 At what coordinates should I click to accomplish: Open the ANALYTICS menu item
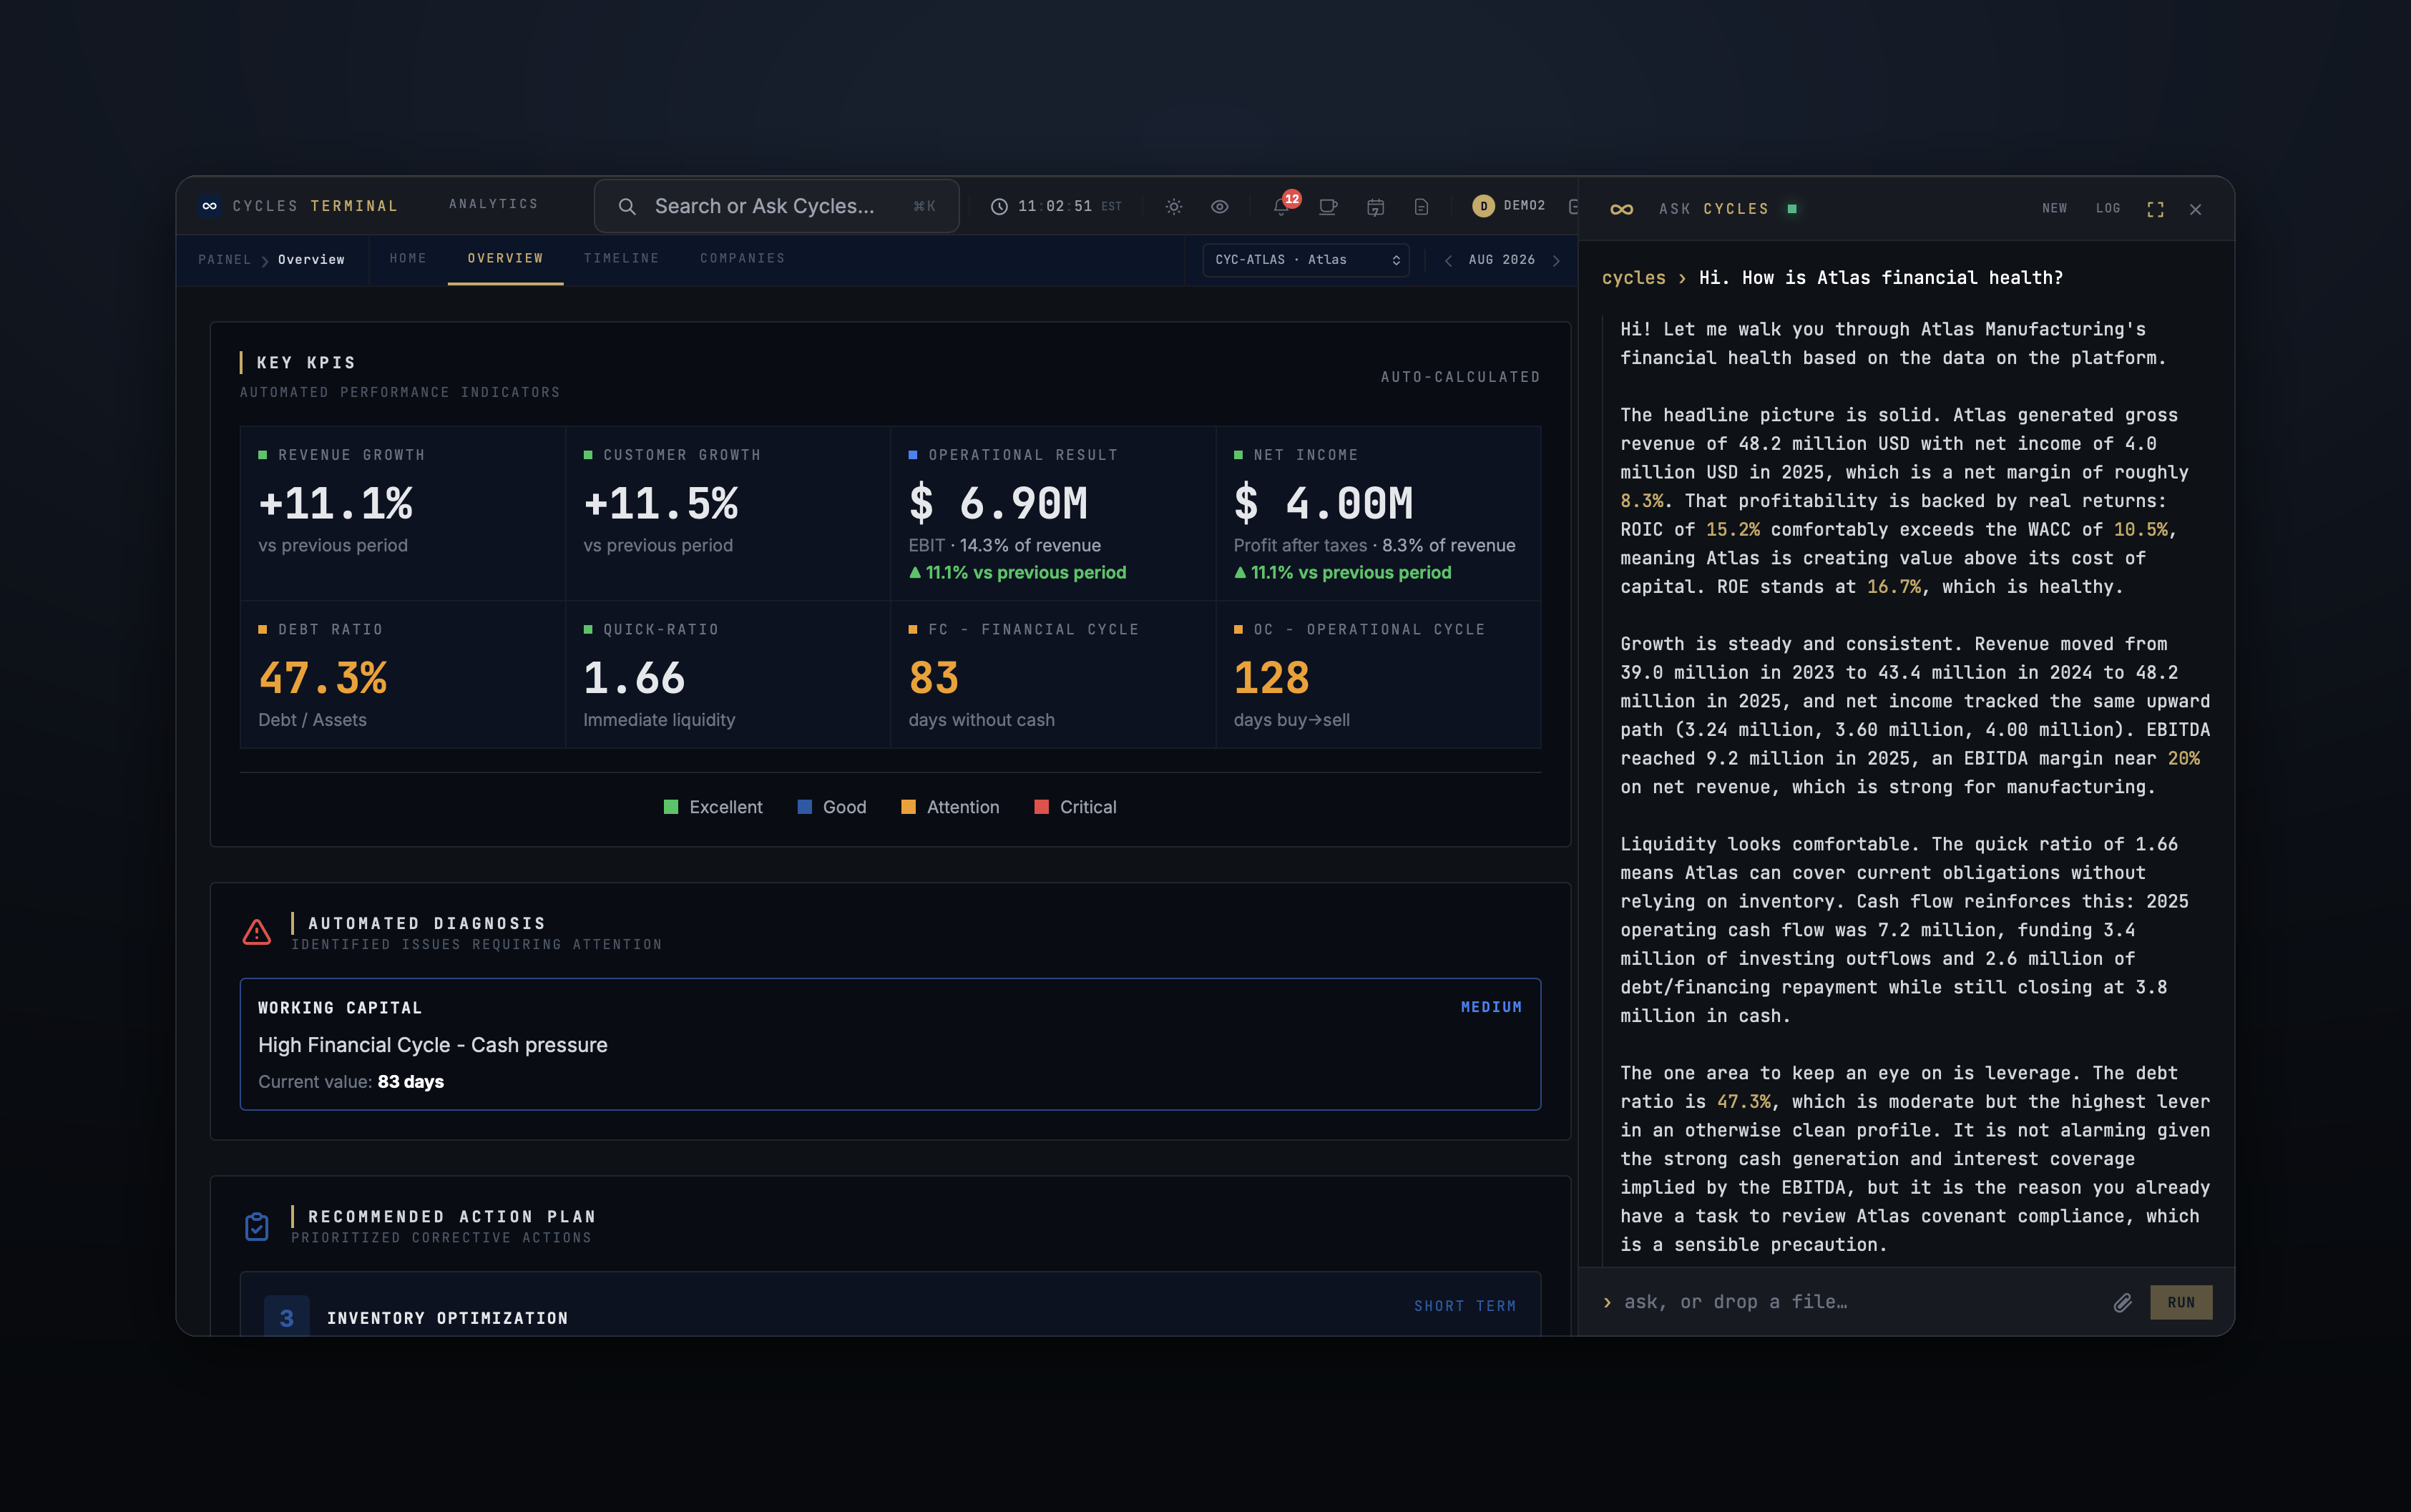click(493, 204)
